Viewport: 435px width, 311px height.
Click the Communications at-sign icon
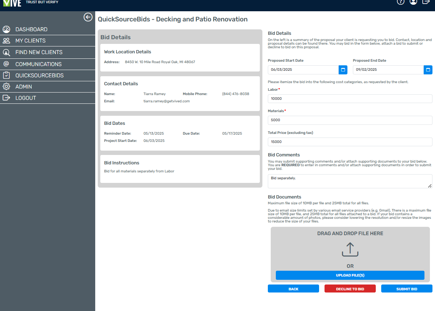[x=7, y=64]
